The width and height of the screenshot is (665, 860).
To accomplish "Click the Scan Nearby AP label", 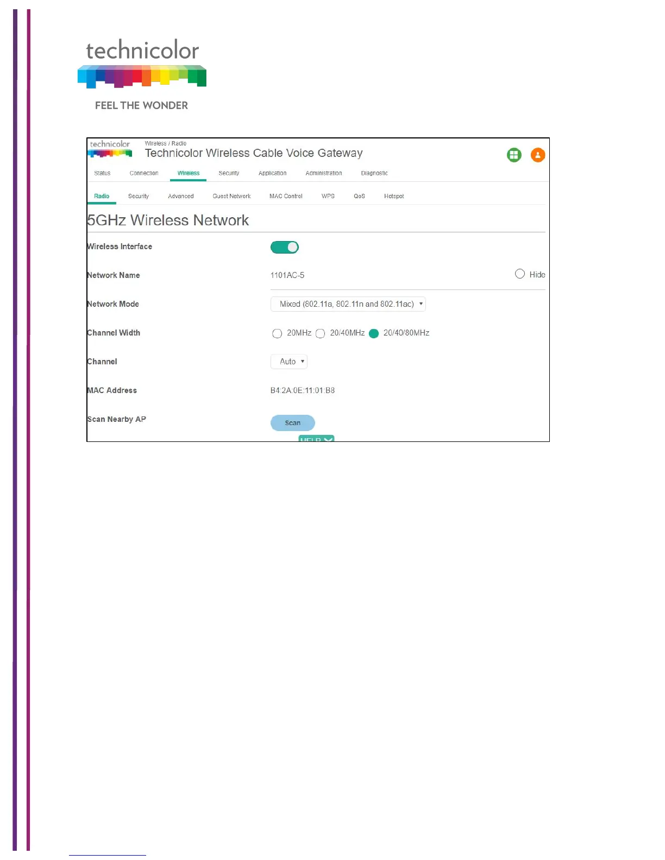I will [x=117, y=419].
